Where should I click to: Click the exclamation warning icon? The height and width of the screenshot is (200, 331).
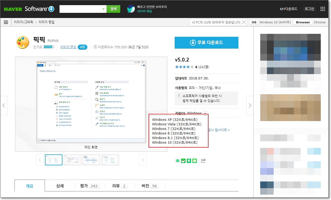(x=179, y=96)
